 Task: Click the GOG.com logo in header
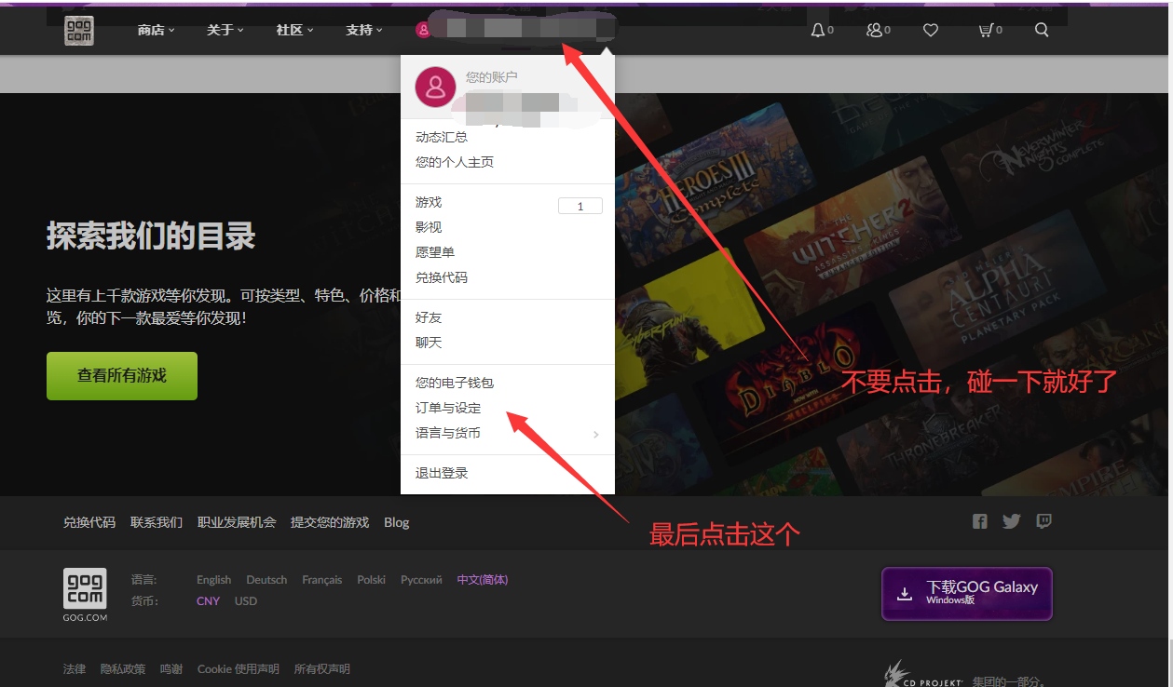click(79, 31)
